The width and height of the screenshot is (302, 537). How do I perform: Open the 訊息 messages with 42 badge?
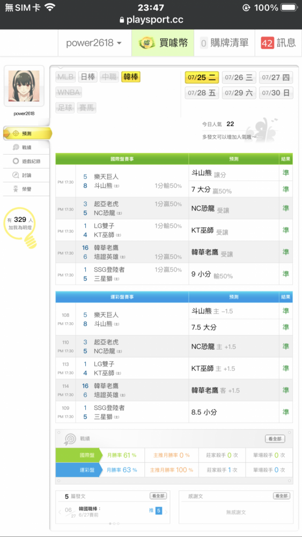tap(278, 43)
